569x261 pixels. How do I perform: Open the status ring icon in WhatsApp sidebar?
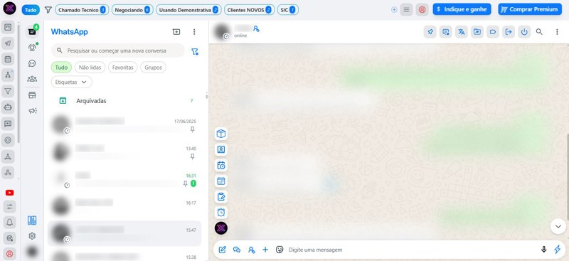[32, 48]
